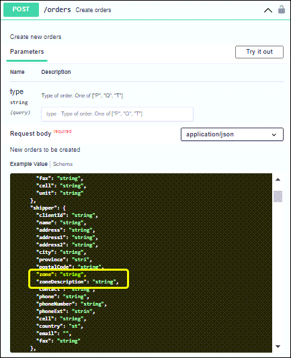
Task: Click the code block scrollbar thumb
Action: (278, 196)
